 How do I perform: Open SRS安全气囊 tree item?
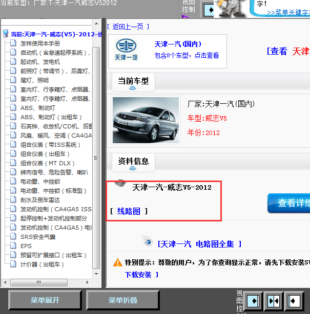click(38, 237)
